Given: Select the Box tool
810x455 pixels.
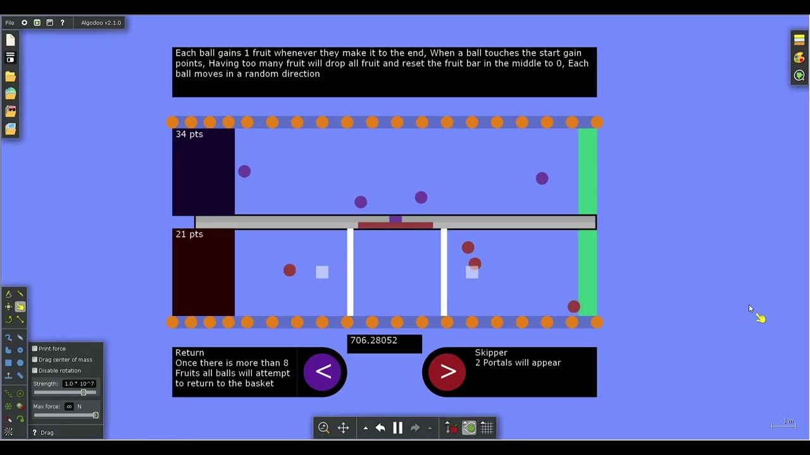Looking at the screenshot, I should (8, 363).
